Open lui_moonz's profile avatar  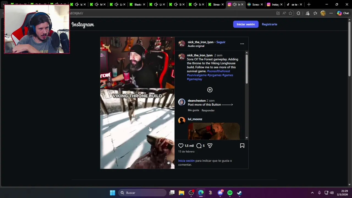tap(182, 120)
